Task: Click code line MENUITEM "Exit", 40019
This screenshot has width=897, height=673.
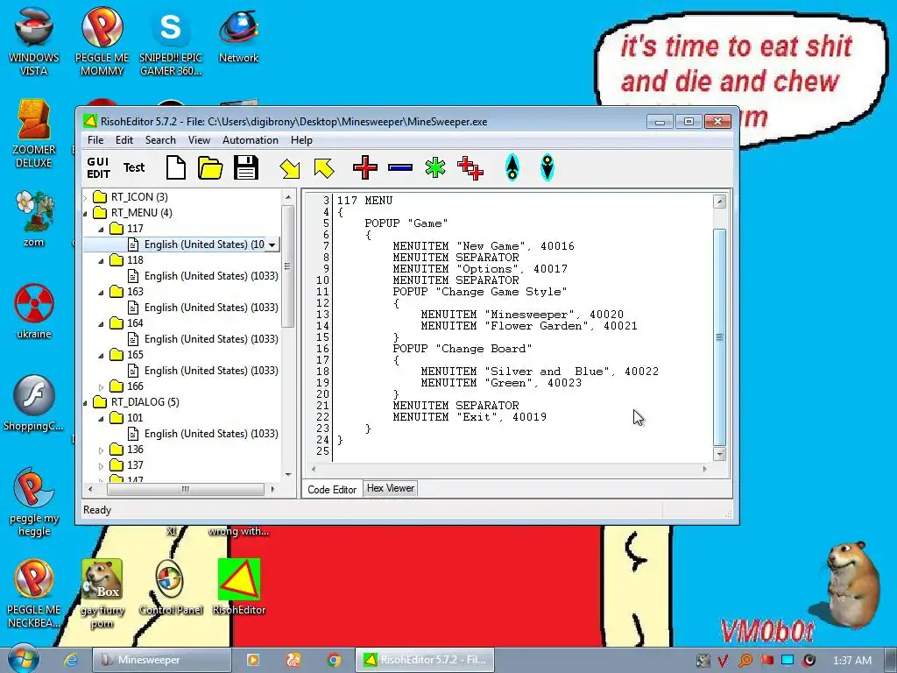Action: (470, 416)
